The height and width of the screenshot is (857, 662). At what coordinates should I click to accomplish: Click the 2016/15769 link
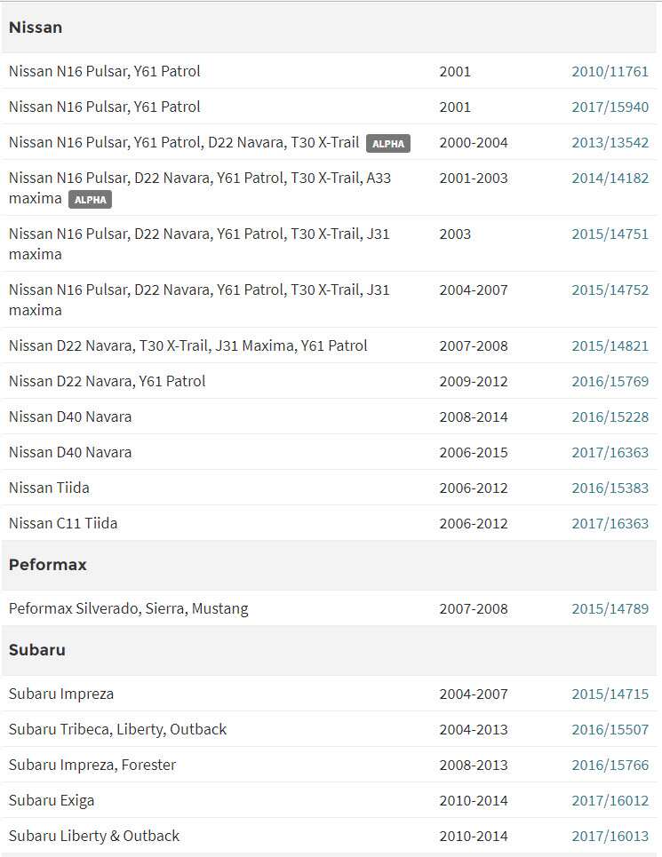(x=610, y=382)
